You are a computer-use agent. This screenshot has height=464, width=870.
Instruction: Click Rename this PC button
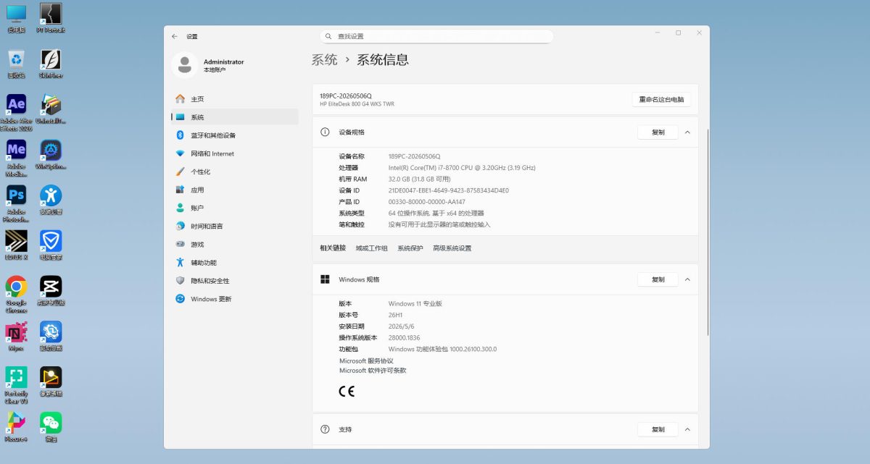tap(661, 100)
